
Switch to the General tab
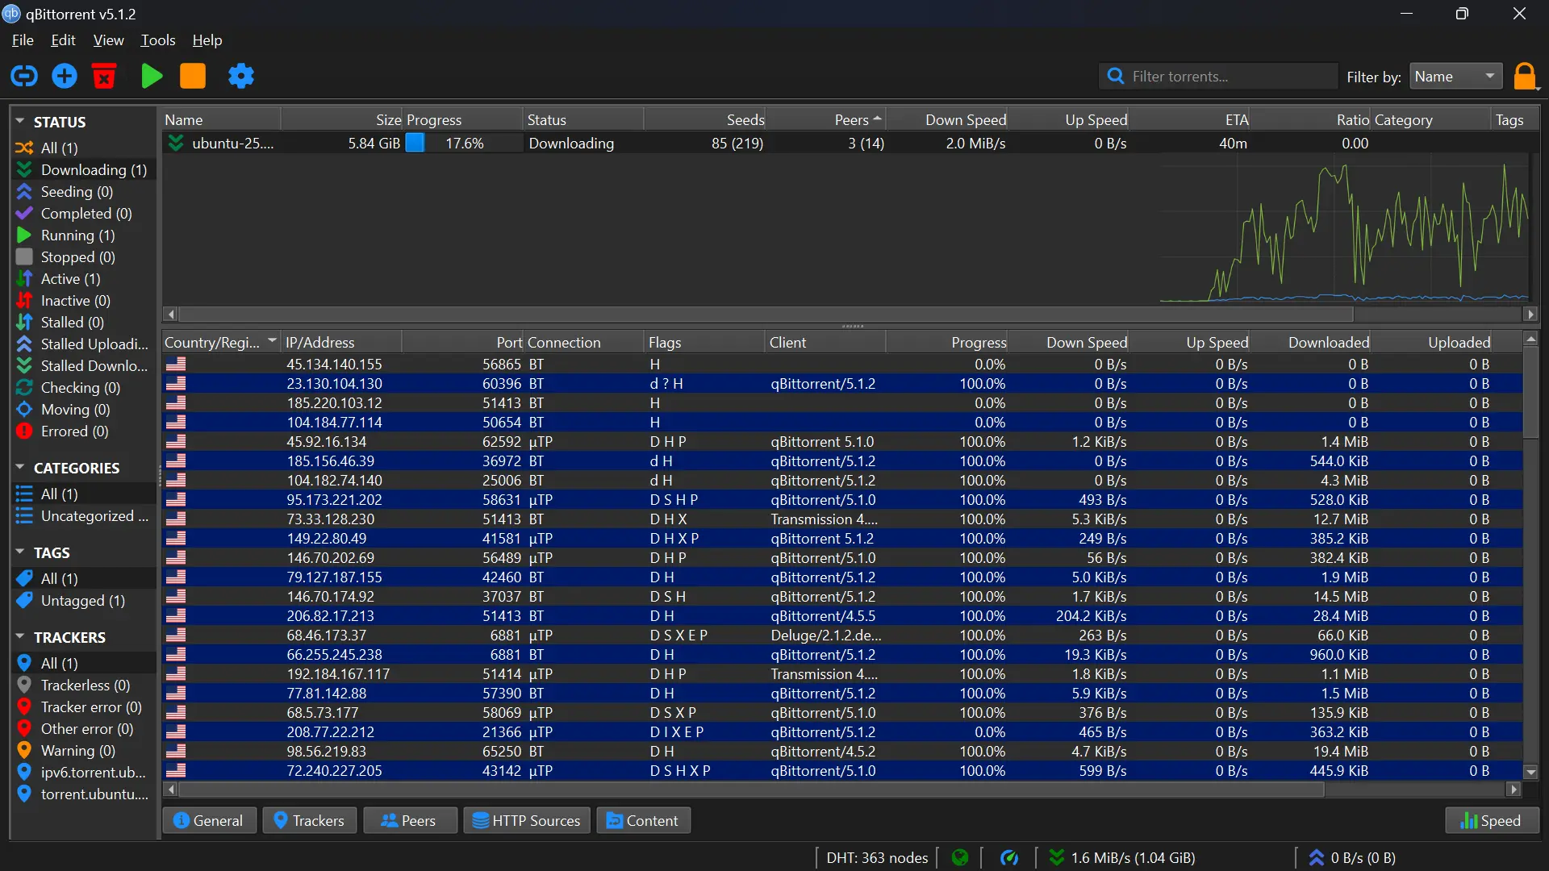(209, 820)
